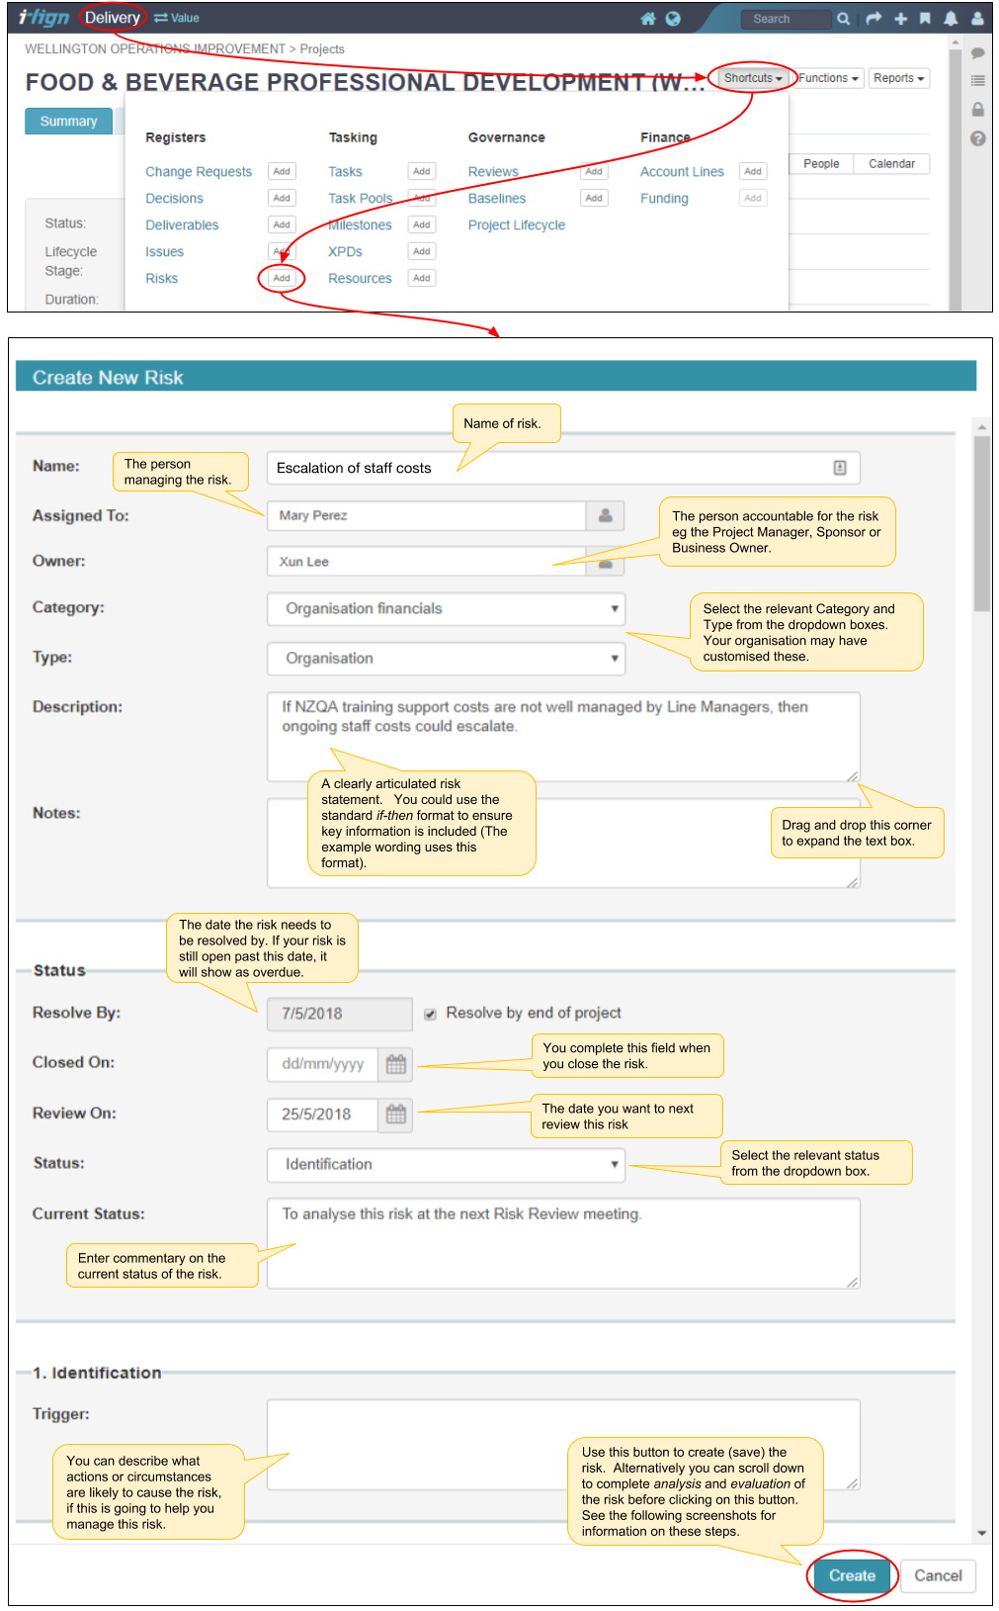Open the Risks register link

tap(161, 278)
